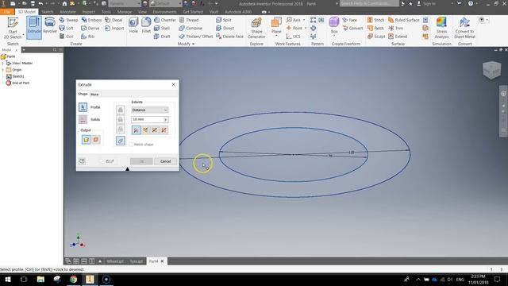Open the Annotate ribbon tab
The width and height of the screenshot is (508, 286).
pyautogui.click(x=67, y=12)
